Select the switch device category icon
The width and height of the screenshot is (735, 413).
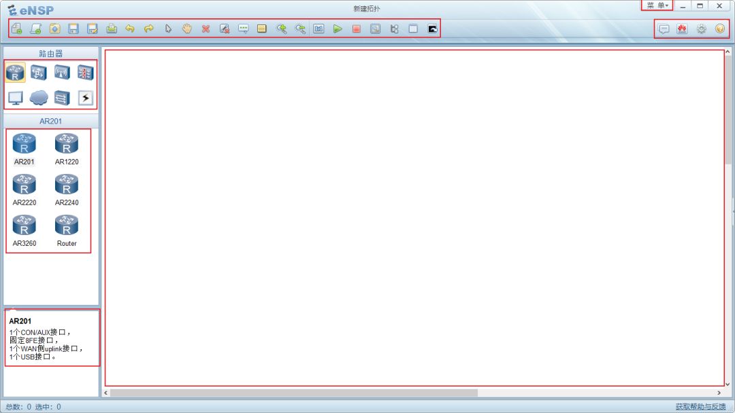38,73
